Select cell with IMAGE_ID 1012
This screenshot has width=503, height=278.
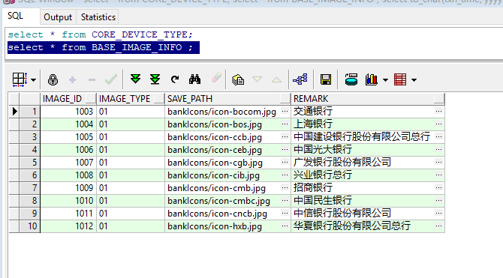pyautogui.click(x=68, y=226)
